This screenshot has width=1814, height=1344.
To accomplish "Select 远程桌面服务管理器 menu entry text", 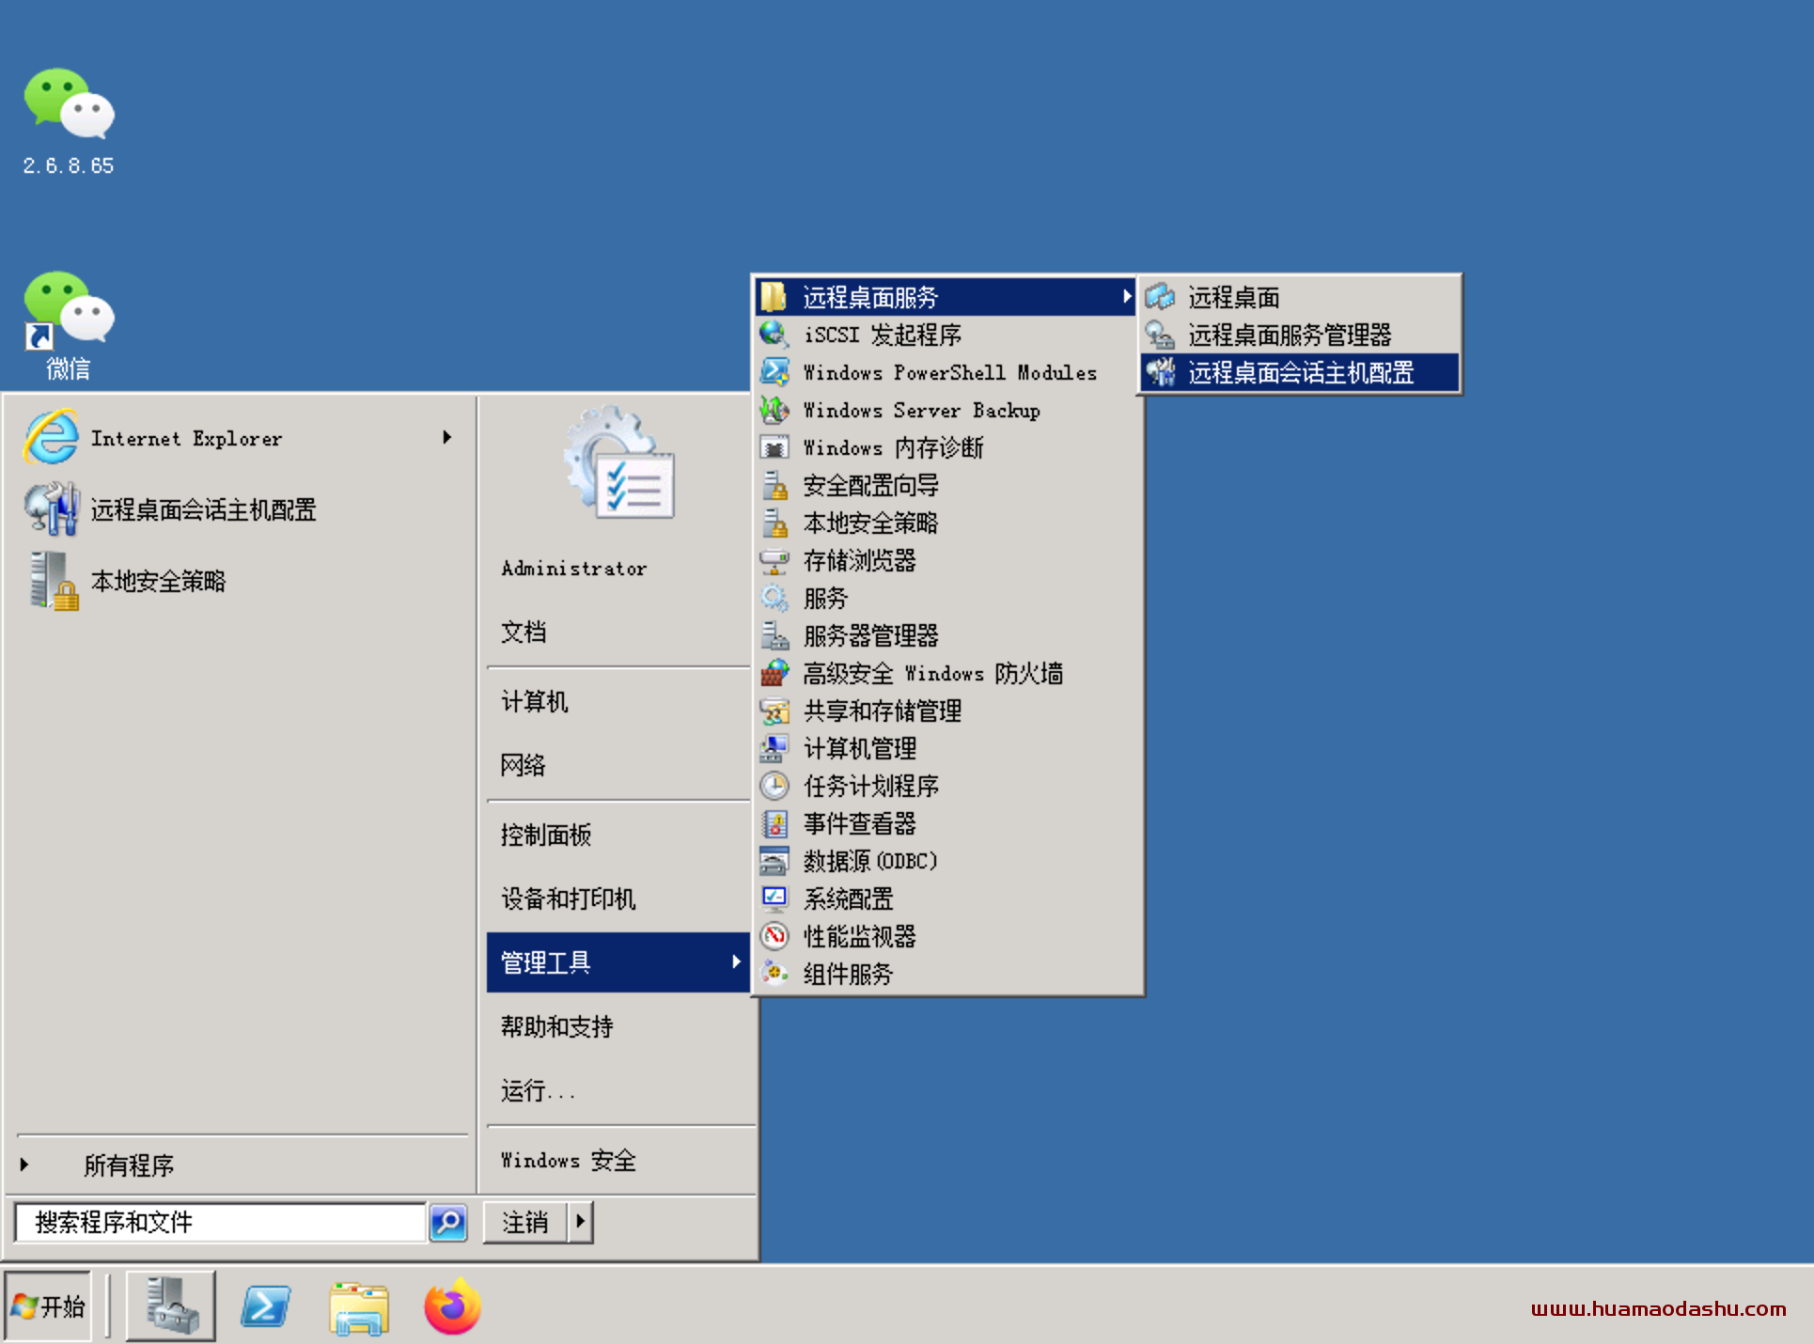I will (1290, 335).
